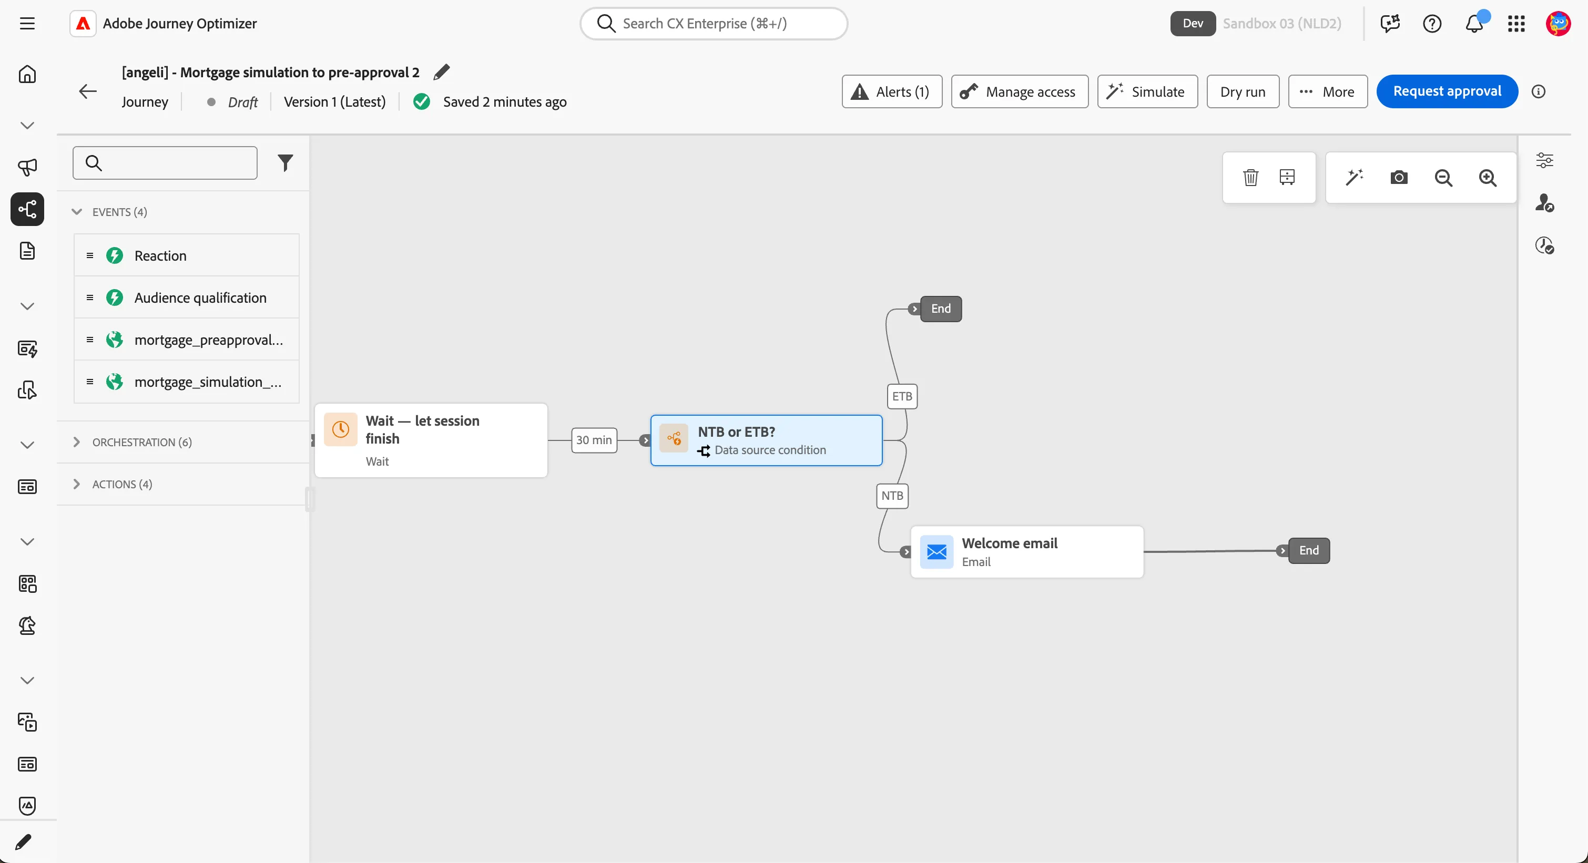1588x863 pixels.
Task: Select the Welcome email node
Action: (1026, 551)
